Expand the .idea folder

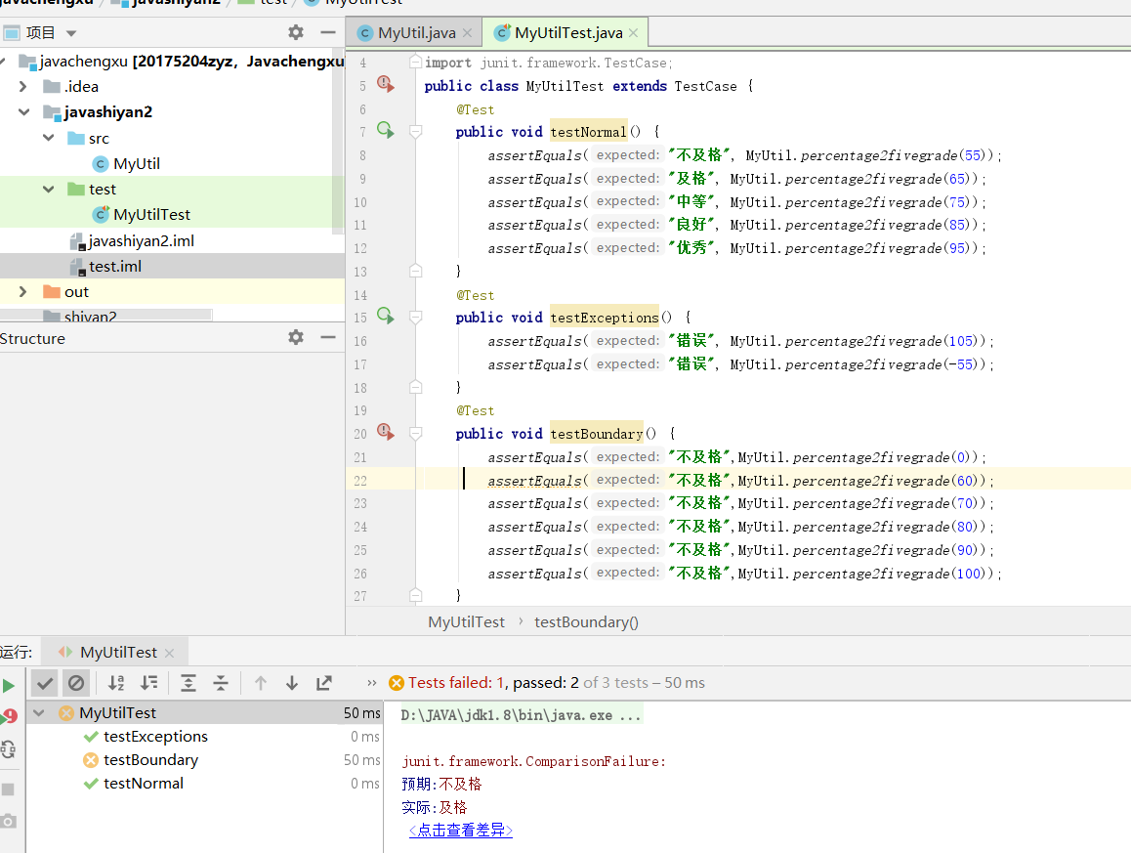click(23, 87)
